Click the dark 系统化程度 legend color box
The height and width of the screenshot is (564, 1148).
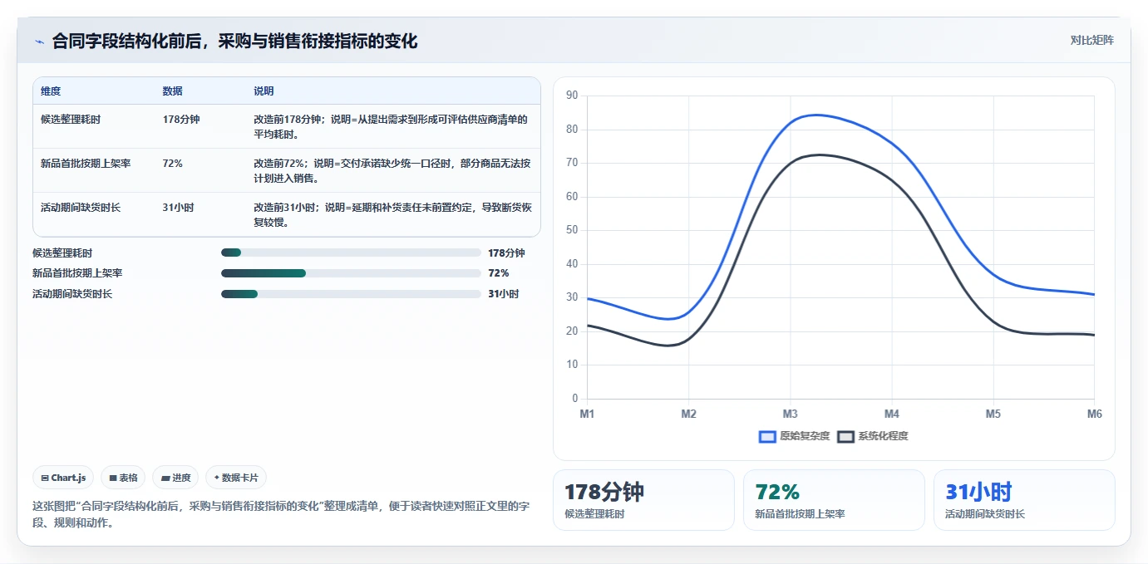(x=845, y=436)
